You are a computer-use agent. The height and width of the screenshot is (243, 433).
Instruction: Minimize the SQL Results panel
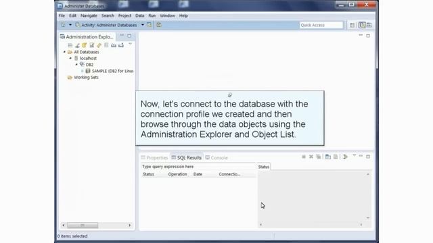pos(361,156)
